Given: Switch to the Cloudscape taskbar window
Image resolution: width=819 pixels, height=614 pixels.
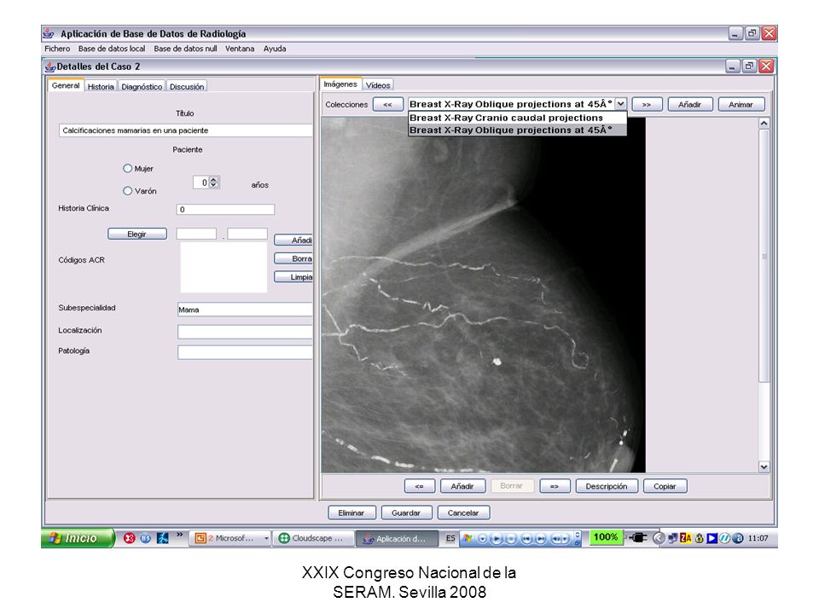Looking at the screenshot, I should point(312,538).
